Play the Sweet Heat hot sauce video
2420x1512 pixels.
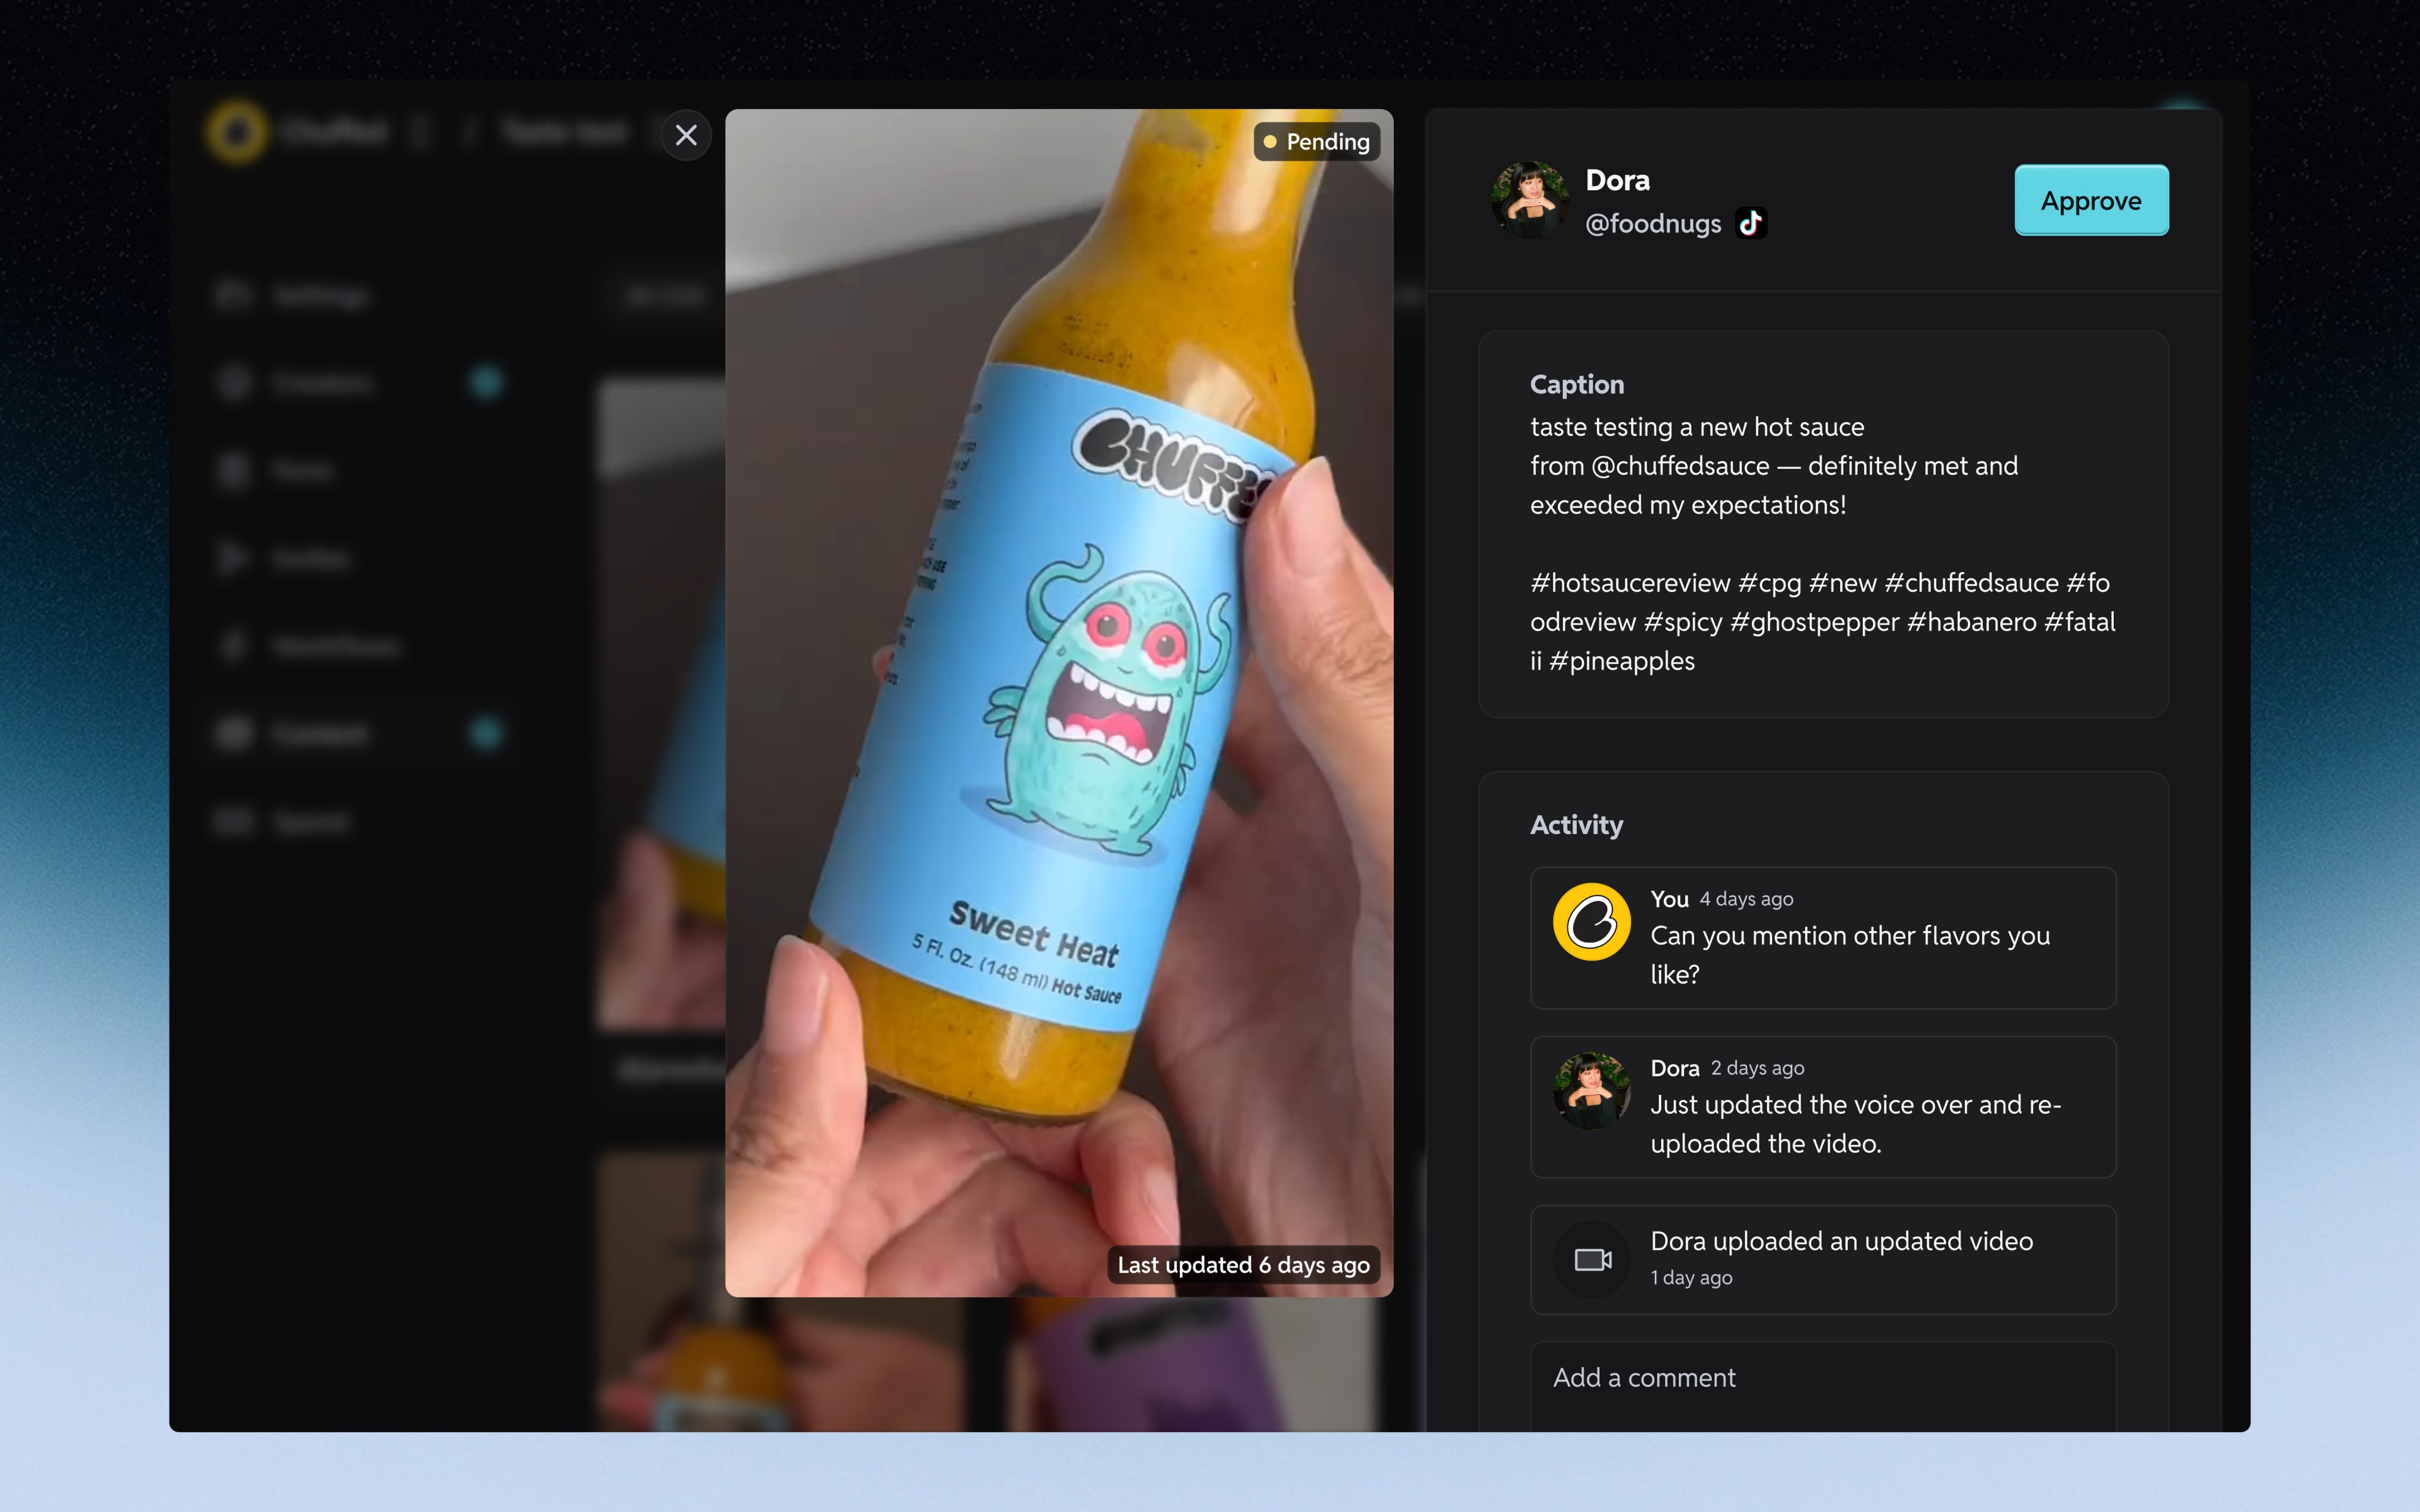coord(1059,703)
